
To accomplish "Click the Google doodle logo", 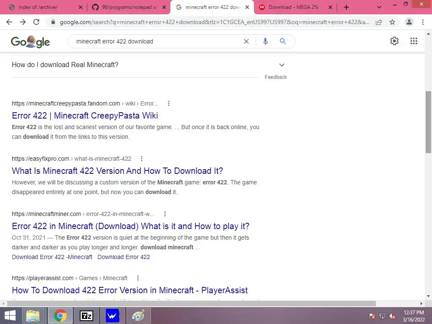I will pyautogui.click(x=30, y=42).
